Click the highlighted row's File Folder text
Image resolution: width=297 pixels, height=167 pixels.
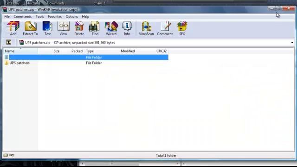94,57
